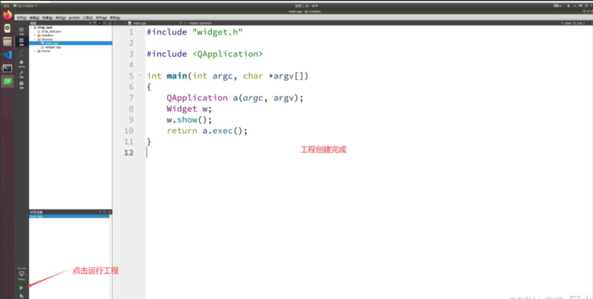Open the 控件(W) Window menu

(101, 18)
